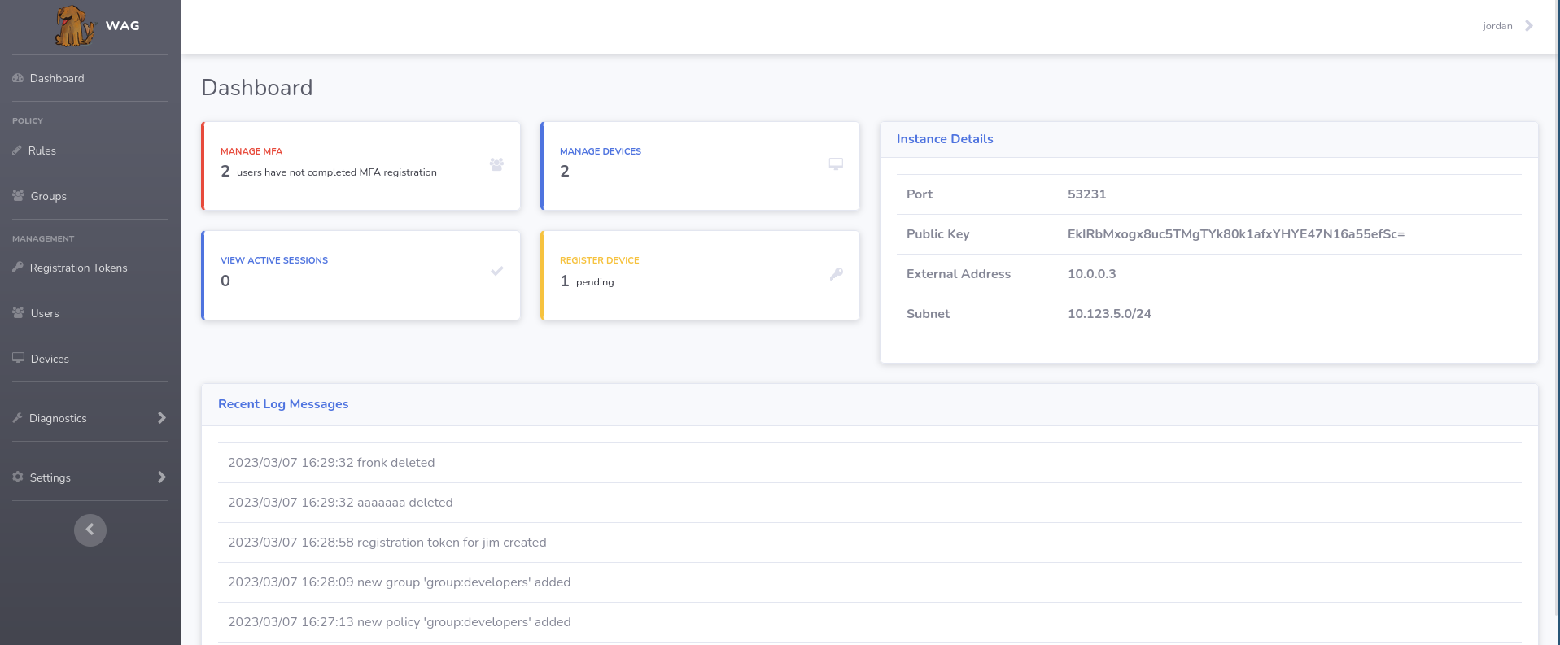Click the checkmark icon on Active Sessions card
1560x645 pixels.
pyautogui.click(x=497, y=271)
